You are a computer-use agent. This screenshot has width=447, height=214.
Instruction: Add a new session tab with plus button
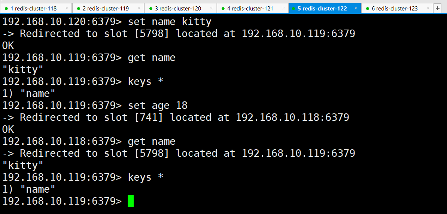(x=438, y=9)
